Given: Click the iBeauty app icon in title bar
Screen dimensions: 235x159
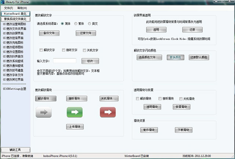Looking at the screenshot, I should point(3,2).
